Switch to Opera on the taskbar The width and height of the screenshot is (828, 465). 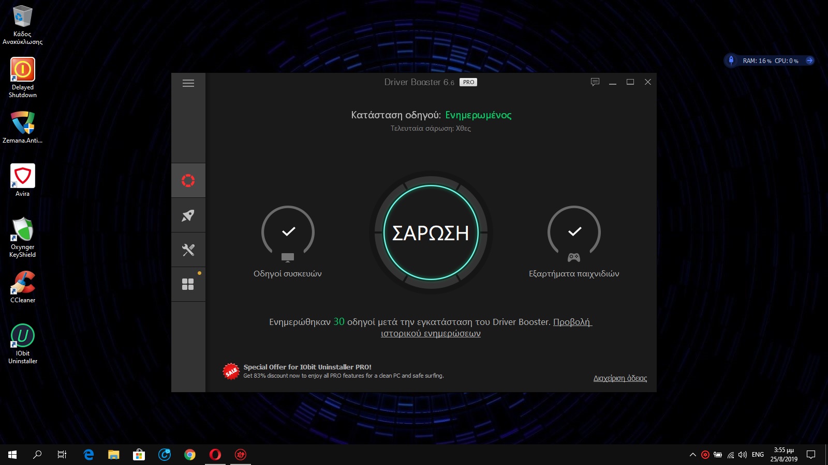point(215,455)
